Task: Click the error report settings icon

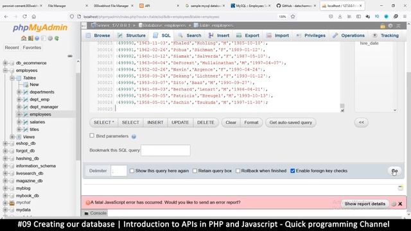Action: [394, 204]
